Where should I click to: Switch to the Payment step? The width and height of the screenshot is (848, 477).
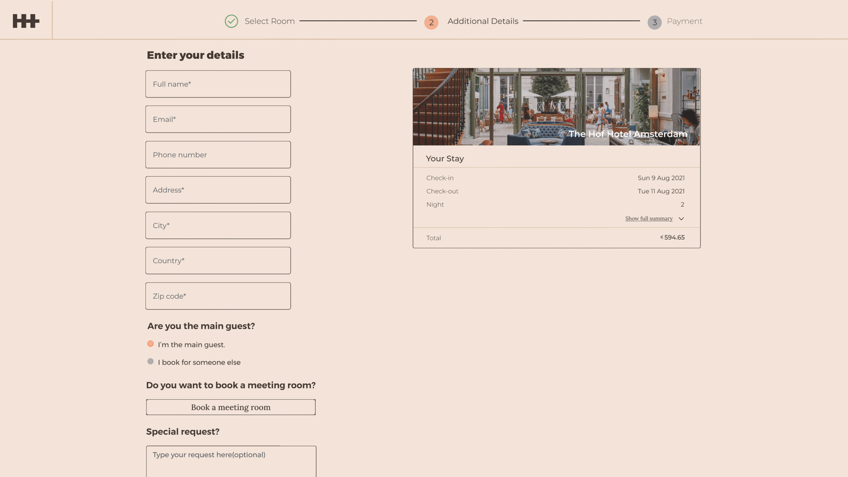[x=685, y=21]
